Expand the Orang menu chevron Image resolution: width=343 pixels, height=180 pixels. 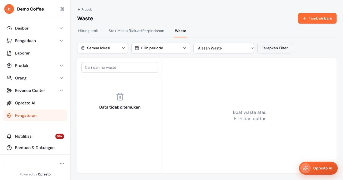coord(61,78)
